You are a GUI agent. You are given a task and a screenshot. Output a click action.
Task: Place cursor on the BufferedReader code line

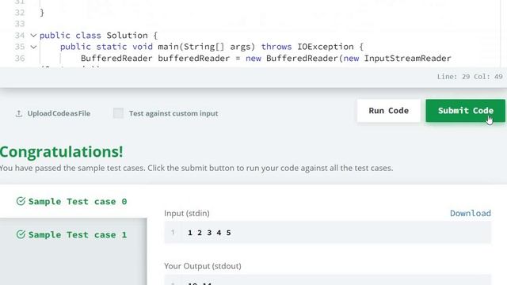pyautogui.click(x=266, y=58)
